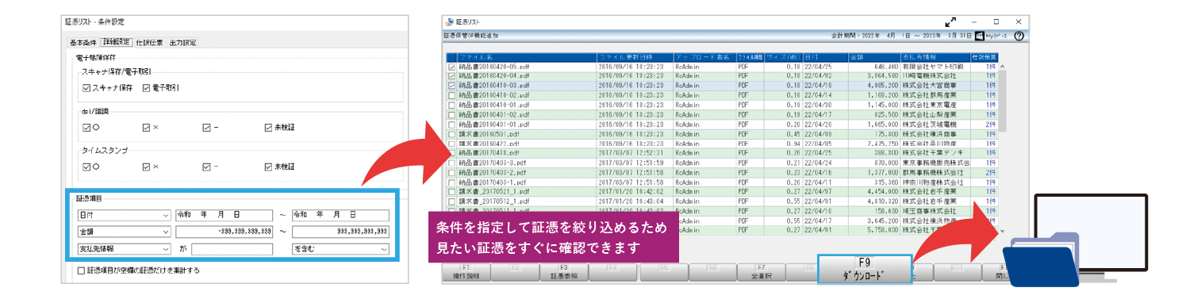Click the date range start field
Screen dimensions: 1190x303
[225, 215]
